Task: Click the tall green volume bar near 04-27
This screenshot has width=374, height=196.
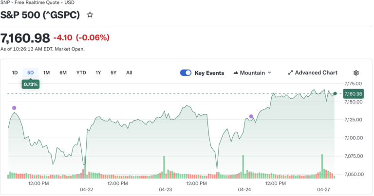Action: tap(322, 165)
